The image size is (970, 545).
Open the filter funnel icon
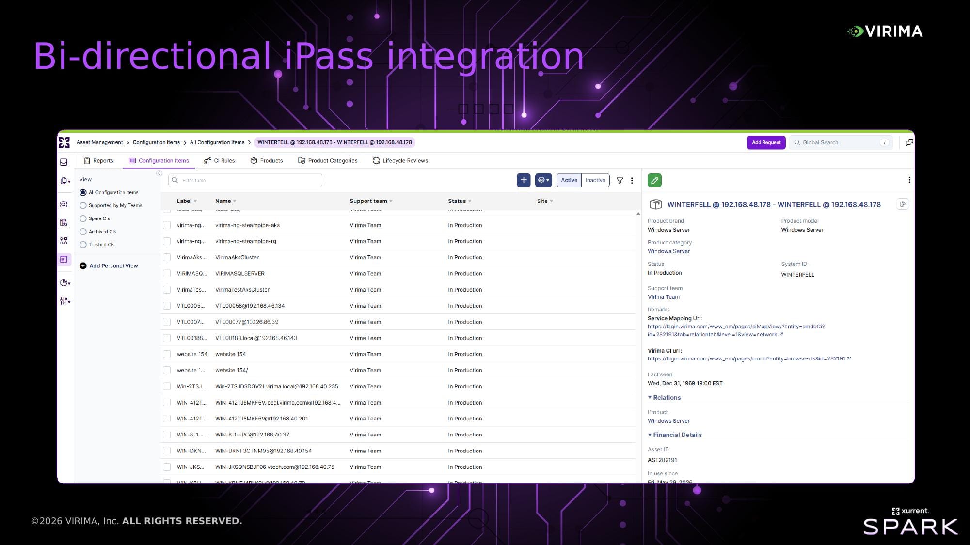point(620,180)
